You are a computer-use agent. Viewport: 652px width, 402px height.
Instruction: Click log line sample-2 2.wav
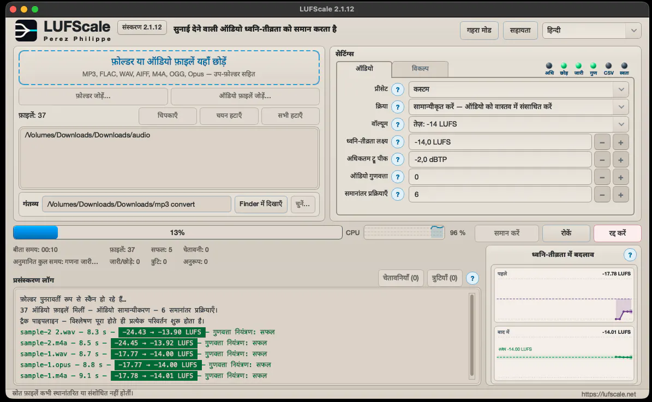click(x=148, y=332)
